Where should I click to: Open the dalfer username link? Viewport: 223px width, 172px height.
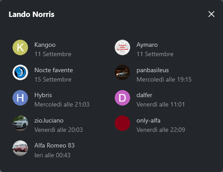[145, 95]
